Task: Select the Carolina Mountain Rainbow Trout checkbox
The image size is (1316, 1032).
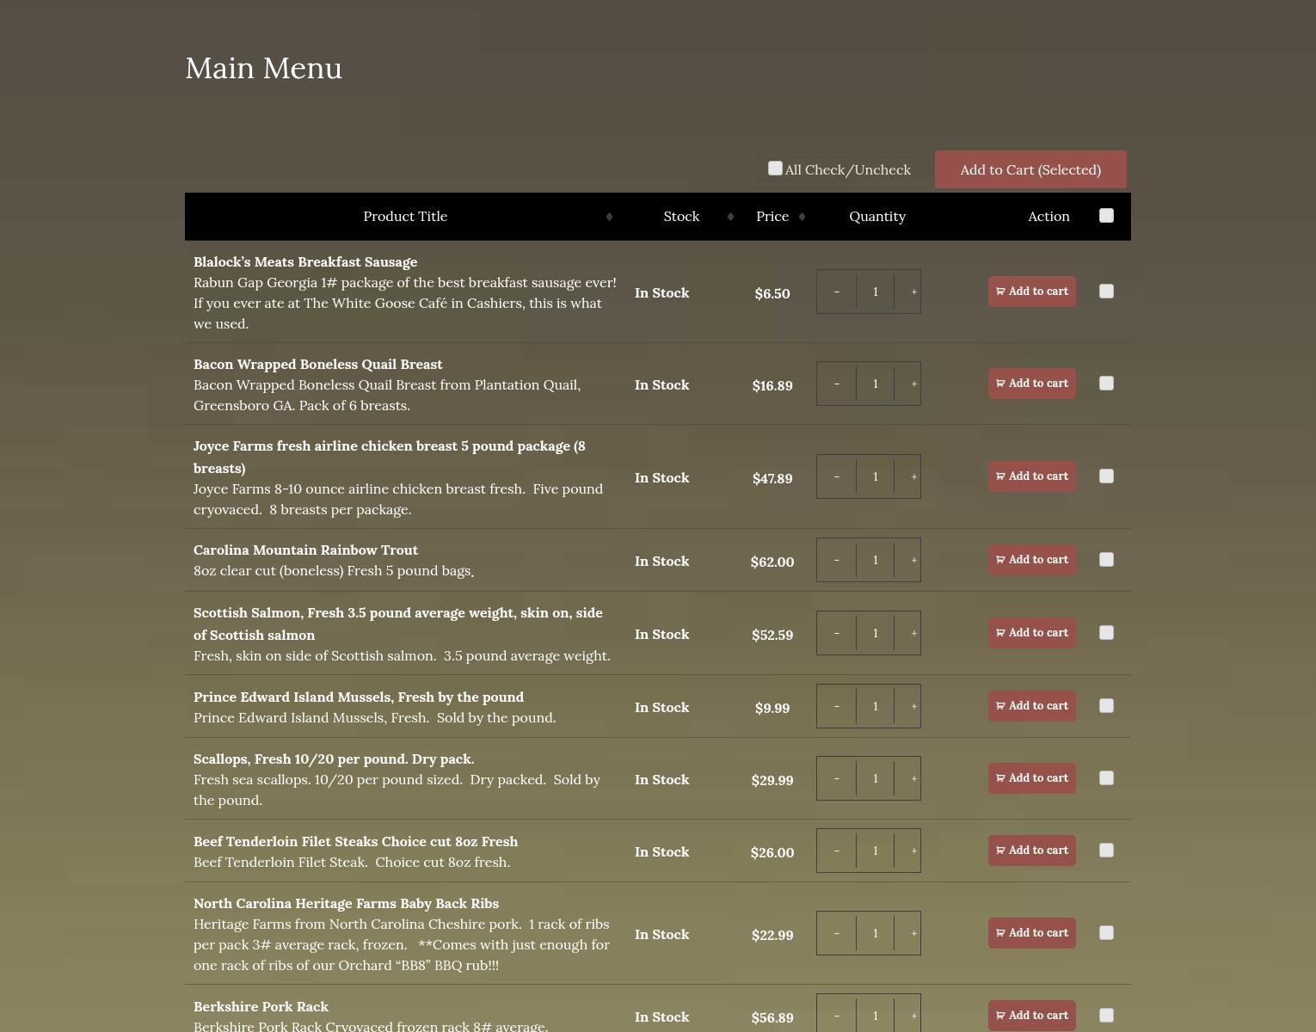Action: tap(1106, 560)
